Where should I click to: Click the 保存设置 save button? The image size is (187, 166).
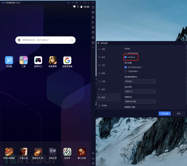(x=165, y=114)
